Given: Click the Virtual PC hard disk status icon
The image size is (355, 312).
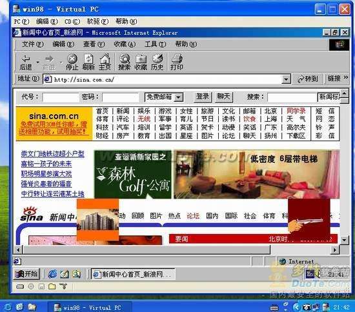Looking at the screenshot, I should pos(20,287).
